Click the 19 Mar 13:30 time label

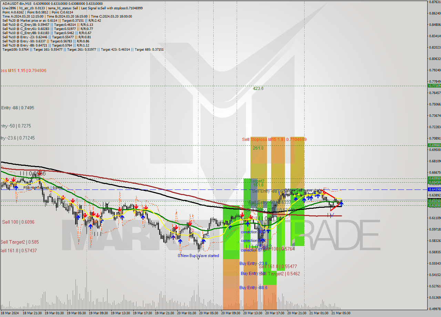coord(121,313)
